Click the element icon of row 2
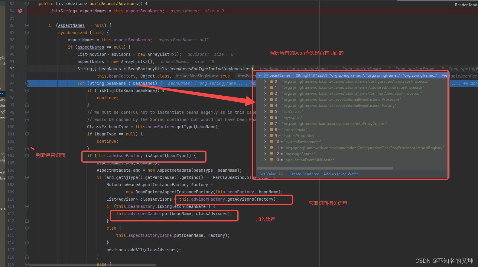 point(272,94)
